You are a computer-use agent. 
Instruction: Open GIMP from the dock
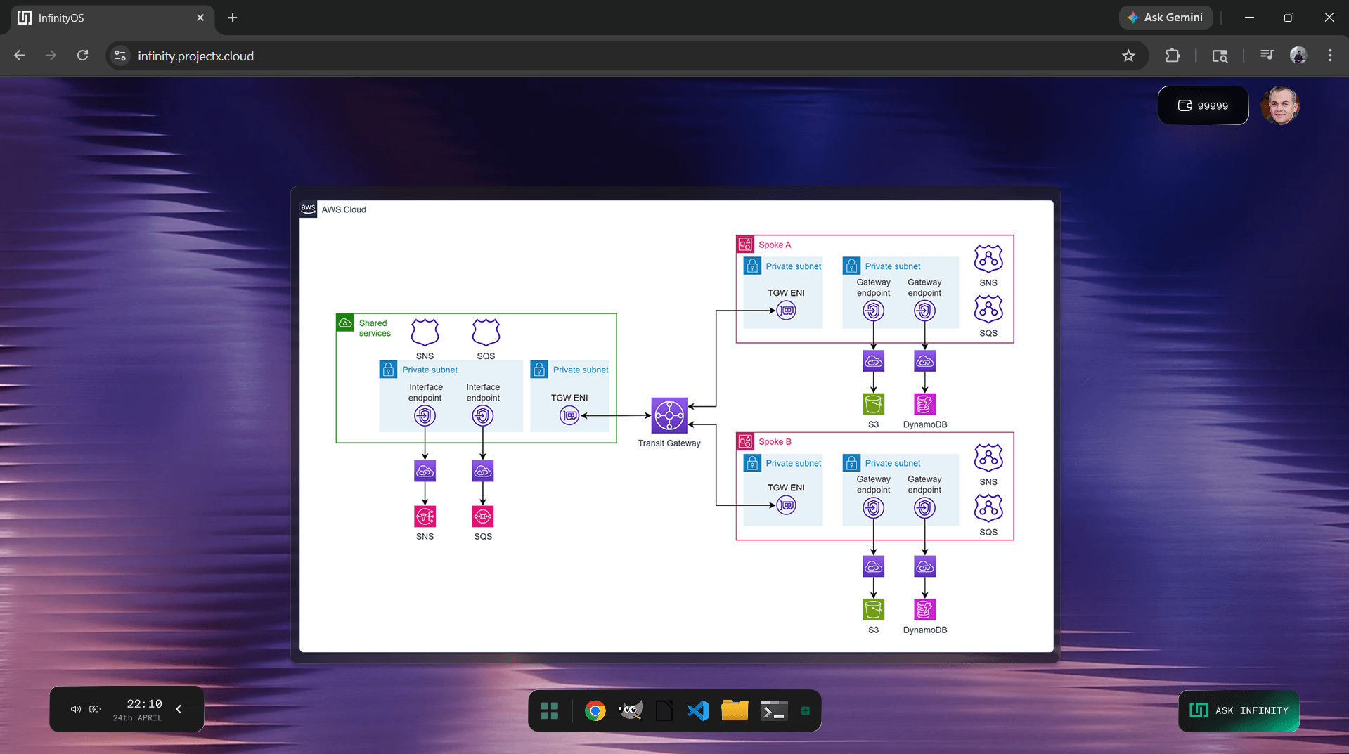click(631, 710)
